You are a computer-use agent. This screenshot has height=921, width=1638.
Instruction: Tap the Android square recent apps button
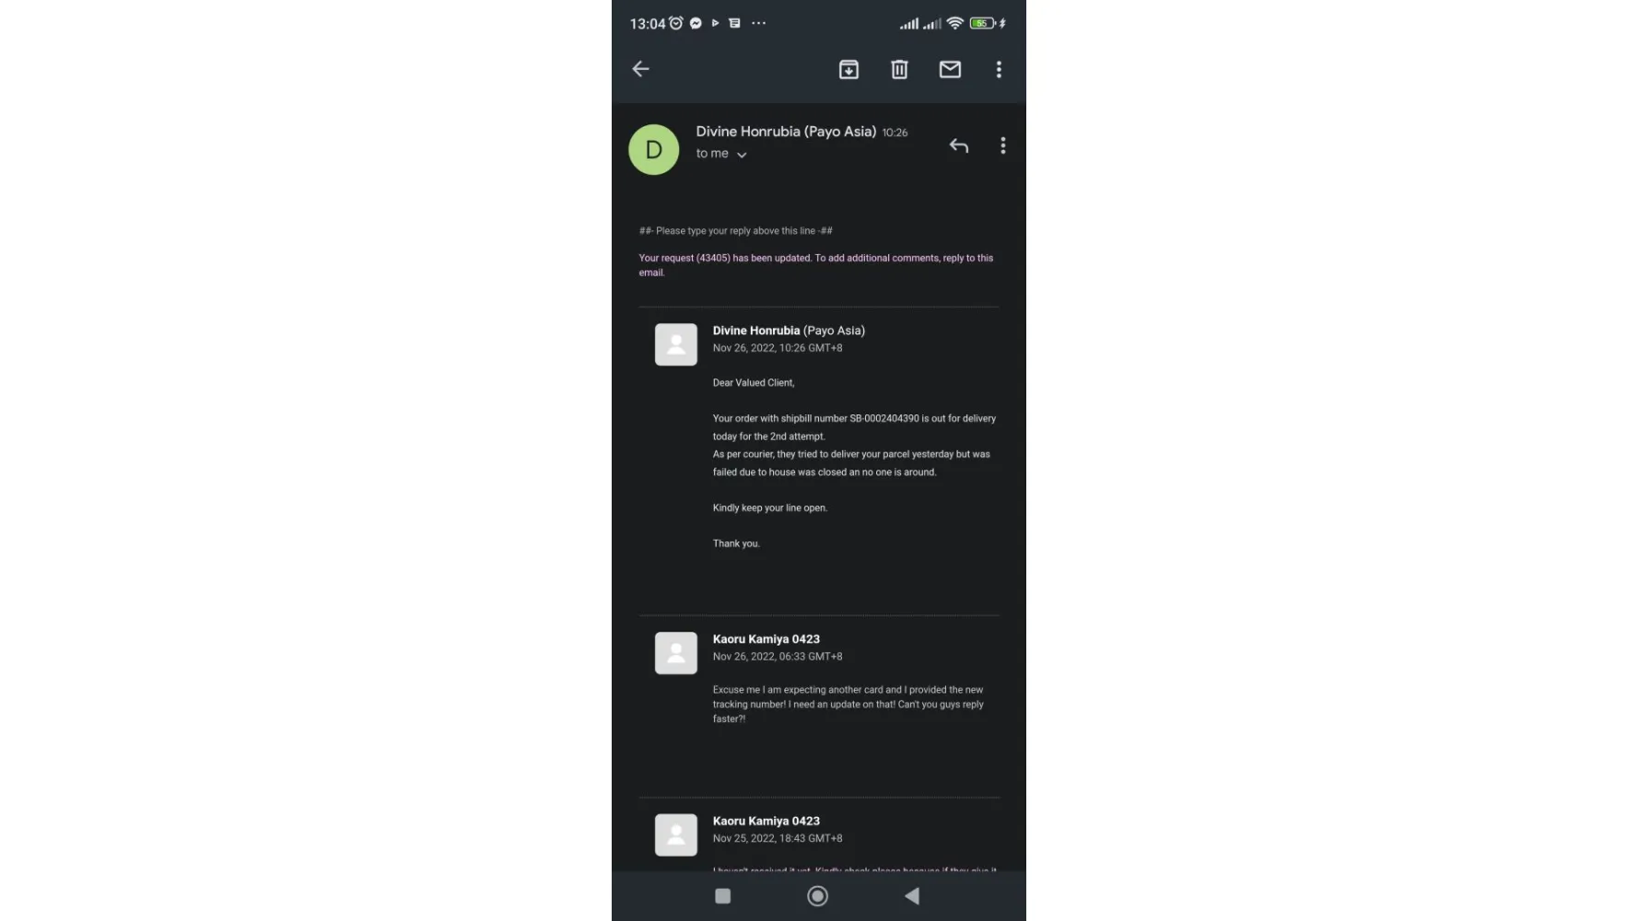pyautogui.click(x=723, y=896)
